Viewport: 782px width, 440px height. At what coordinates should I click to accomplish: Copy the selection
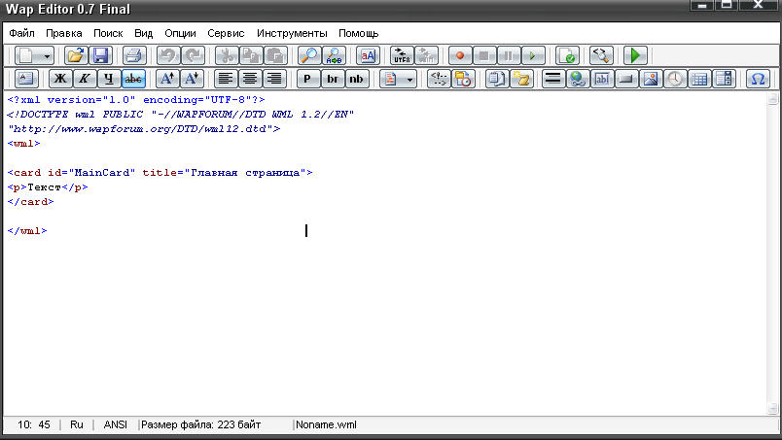[251, 55]
